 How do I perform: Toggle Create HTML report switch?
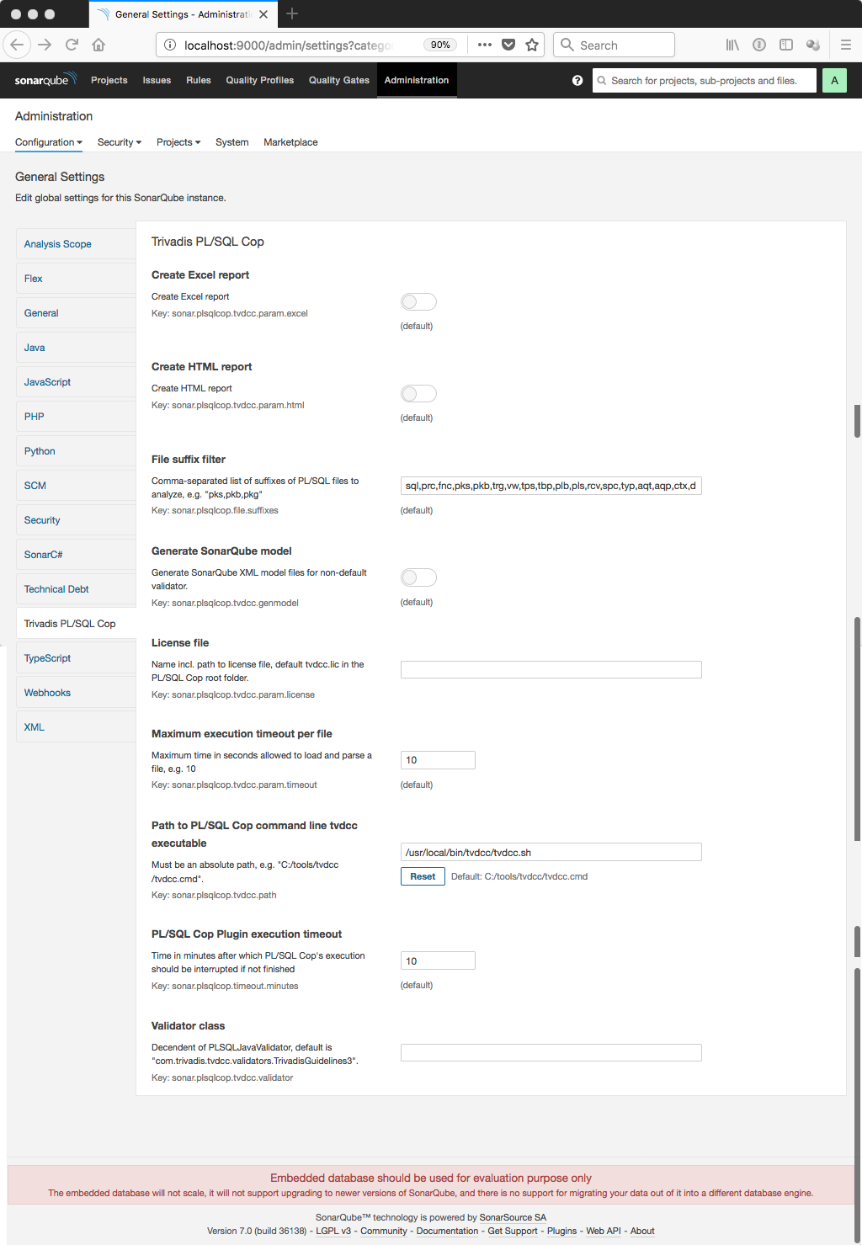(418, 393)
